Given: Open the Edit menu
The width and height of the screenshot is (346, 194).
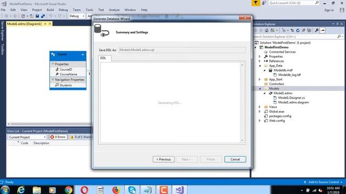Looking at the screenshot, I should pos(13,10).
